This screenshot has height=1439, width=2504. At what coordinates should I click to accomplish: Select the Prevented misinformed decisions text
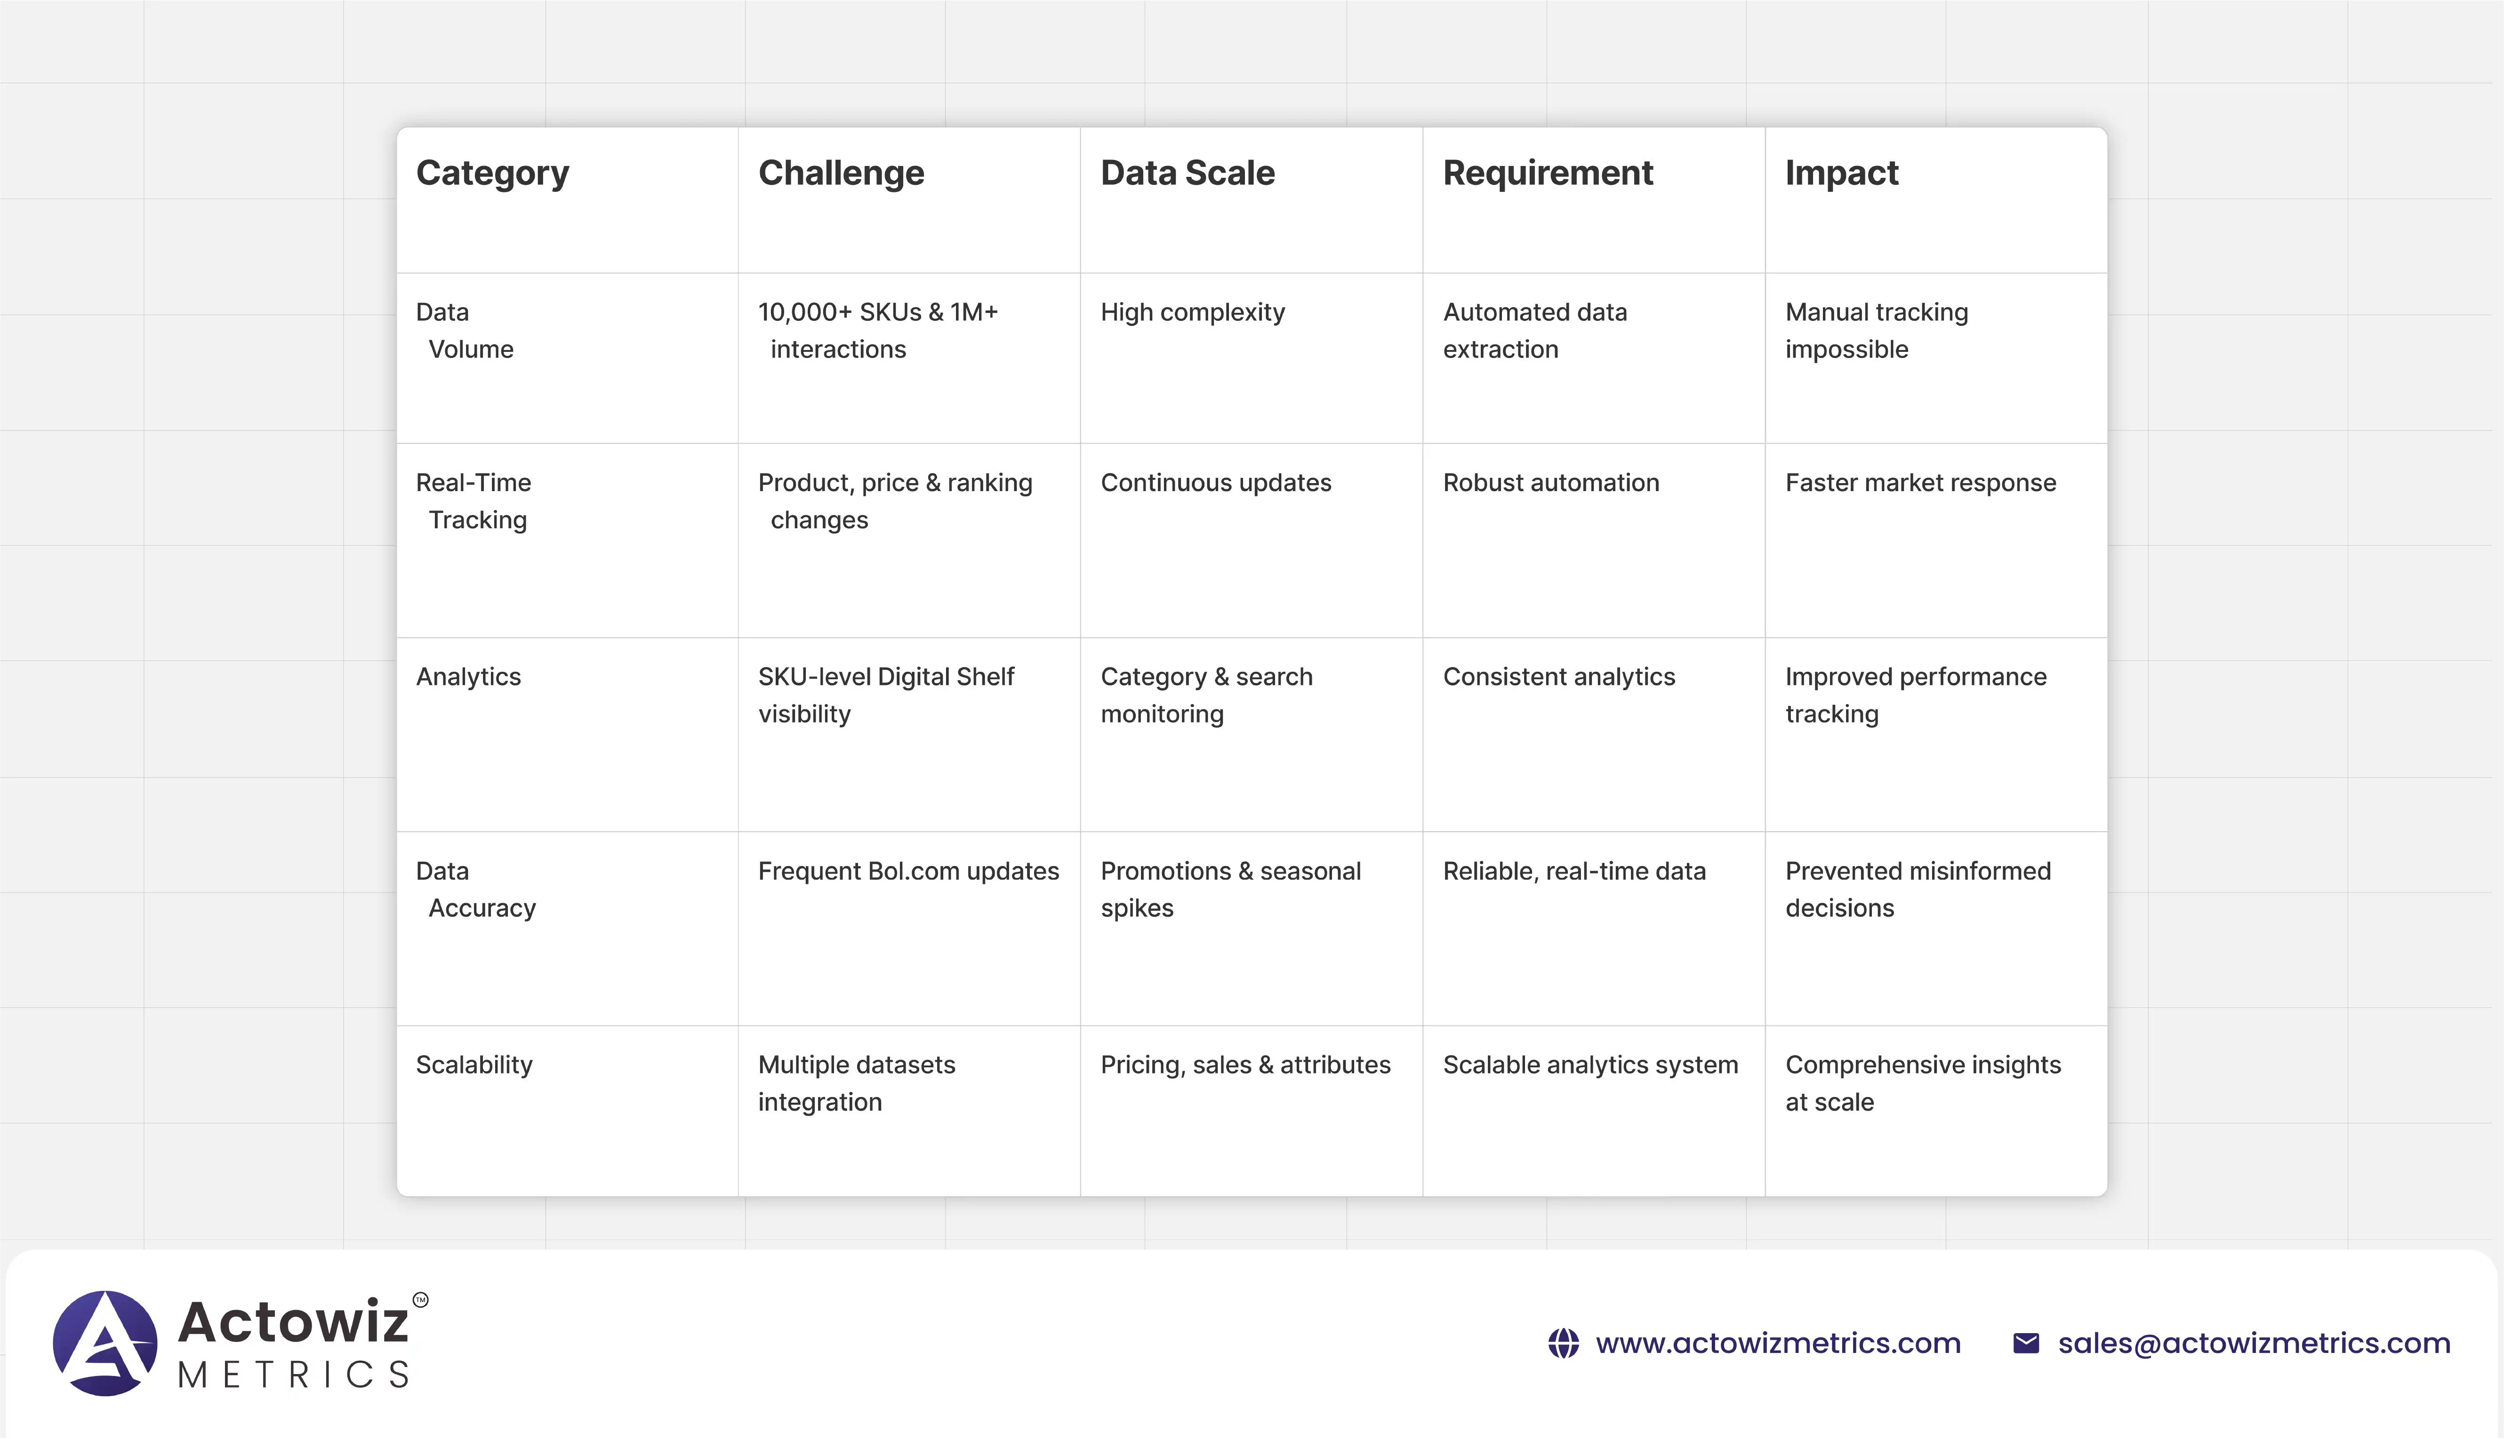[1918, 890]
